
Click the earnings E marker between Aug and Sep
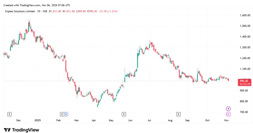pyautogui.click(x=178, y=114)
